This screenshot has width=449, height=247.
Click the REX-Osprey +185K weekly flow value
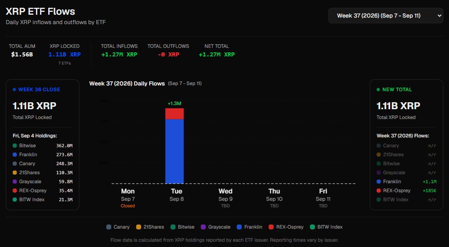[x=429, y=191]
